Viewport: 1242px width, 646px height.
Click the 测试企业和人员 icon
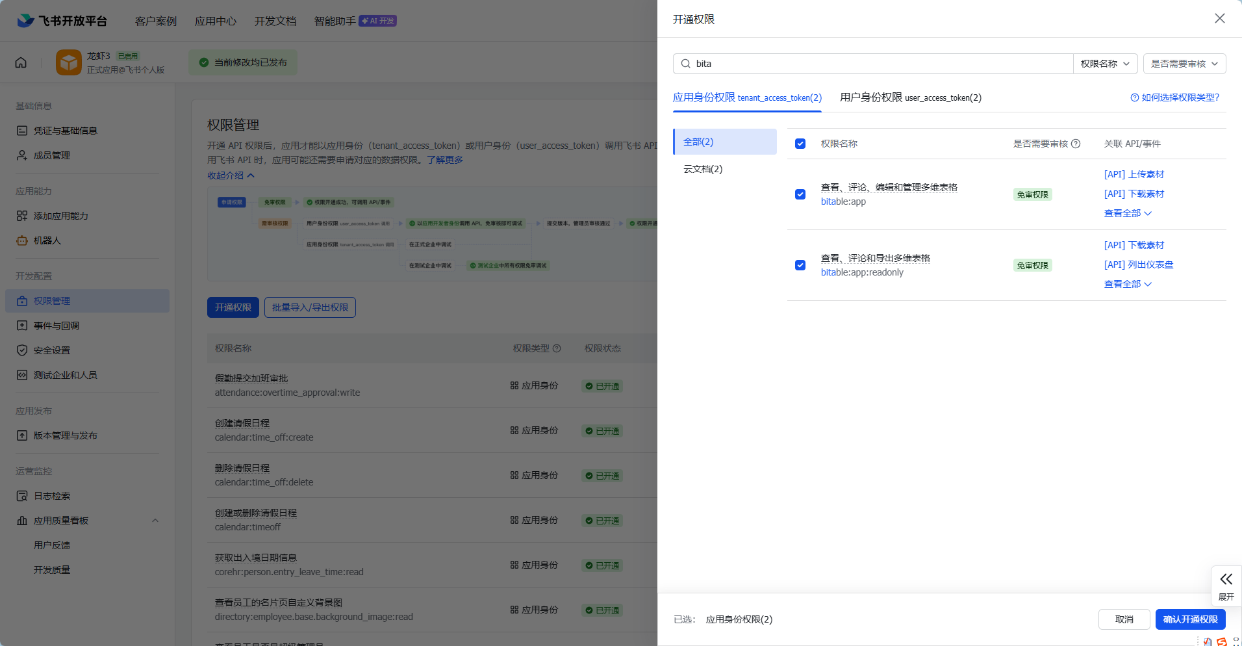tap(22, 375)
